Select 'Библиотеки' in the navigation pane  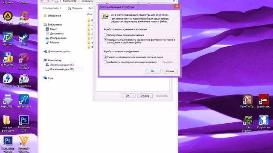point(55,25)
